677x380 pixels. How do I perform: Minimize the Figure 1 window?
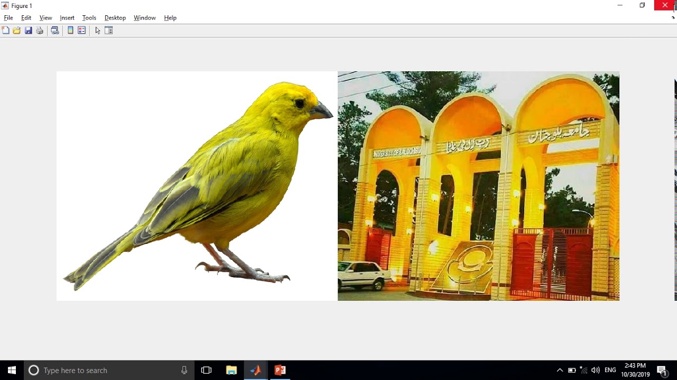coord(620,5)
